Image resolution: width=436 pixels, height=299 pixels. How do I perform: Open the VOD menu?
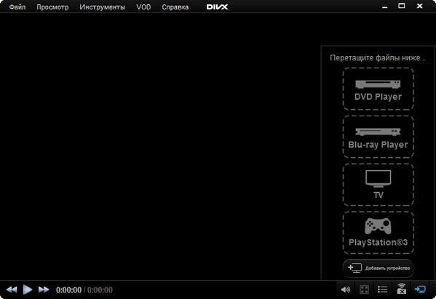143,7
